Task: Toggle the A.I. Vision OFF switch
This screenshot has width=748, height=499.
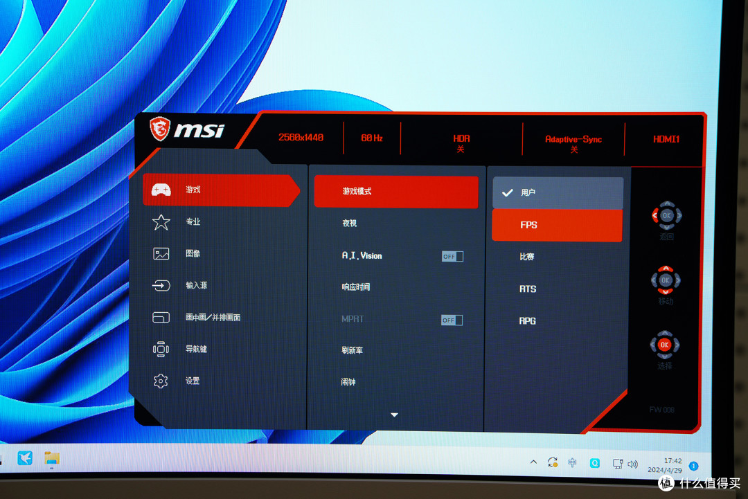Action: click(452, 256)
